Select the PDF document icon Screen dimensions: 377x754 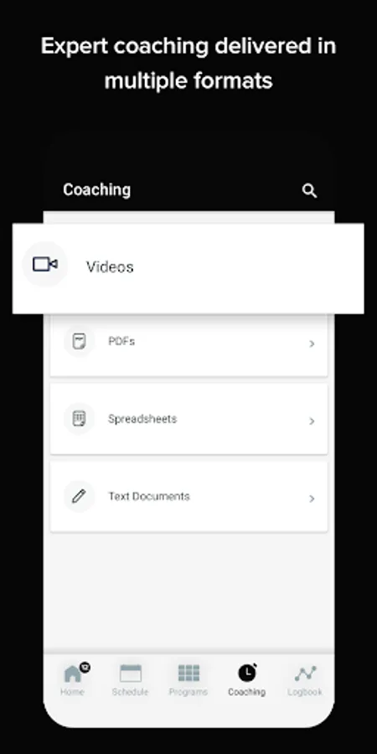80,342
